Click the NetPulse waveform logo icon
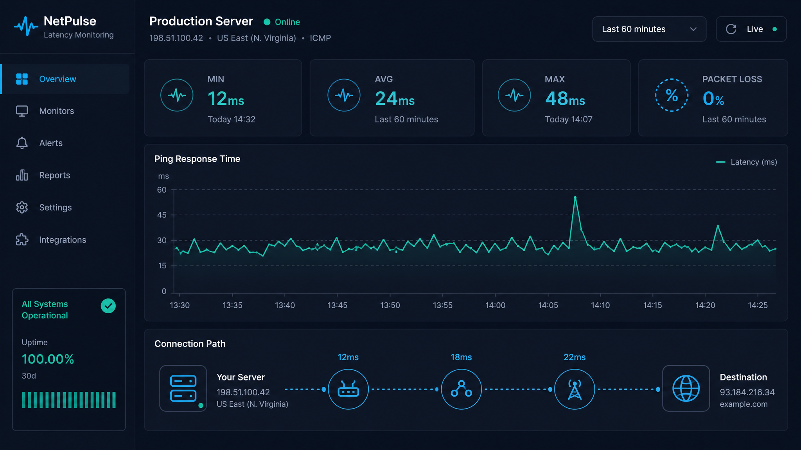Viewport: 801px width, 450px height. 26,27
